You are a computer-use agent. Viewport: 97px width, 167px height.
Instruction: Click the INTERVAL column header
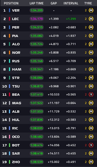(71, 3)
